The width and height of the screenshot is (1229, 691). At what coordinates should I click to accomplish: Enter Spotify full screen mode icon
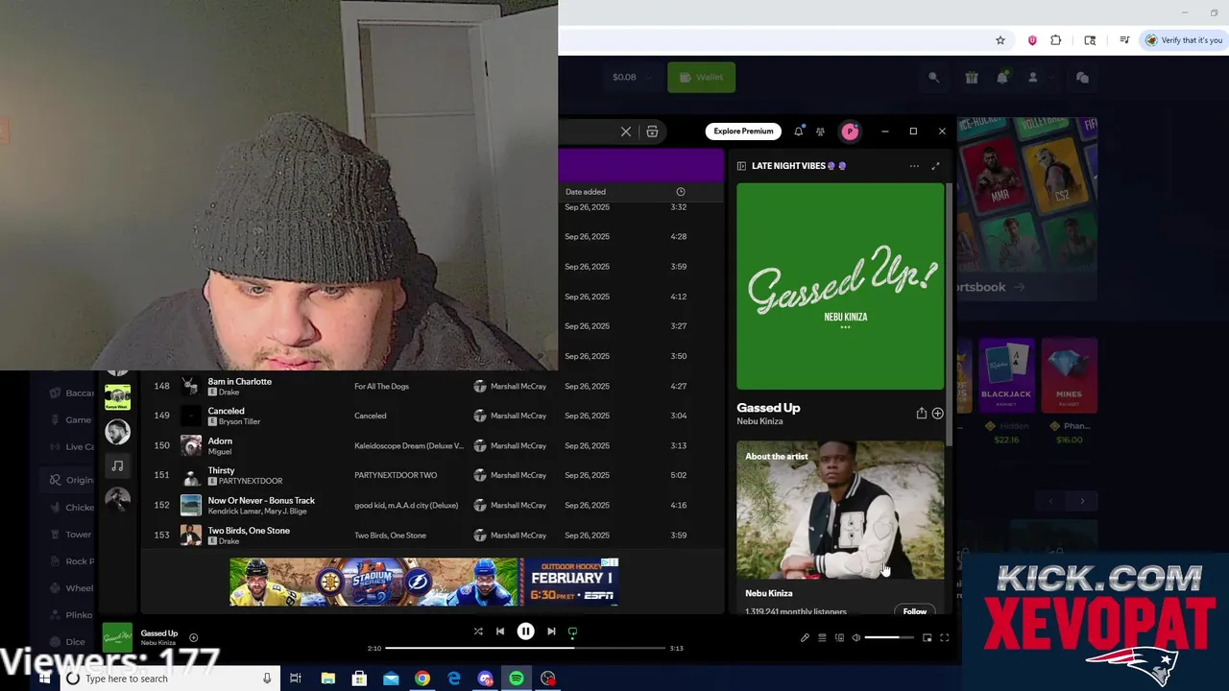(x=944, y=638)
